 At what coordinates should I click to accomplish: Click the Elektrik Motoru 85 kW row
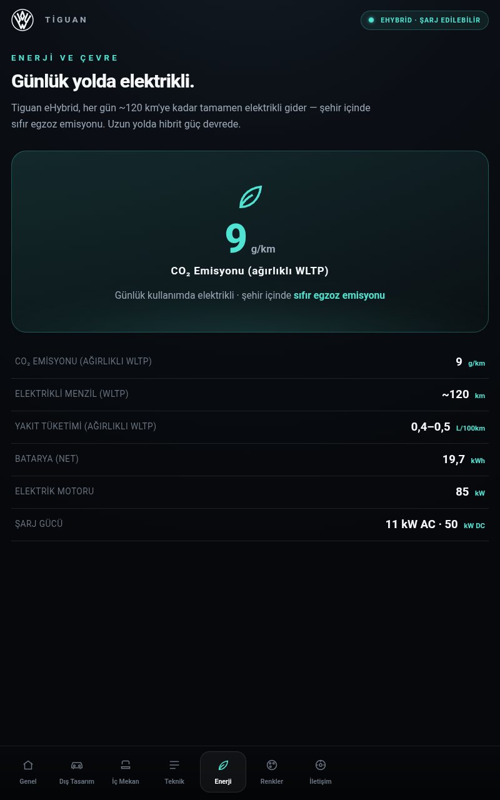250,492
